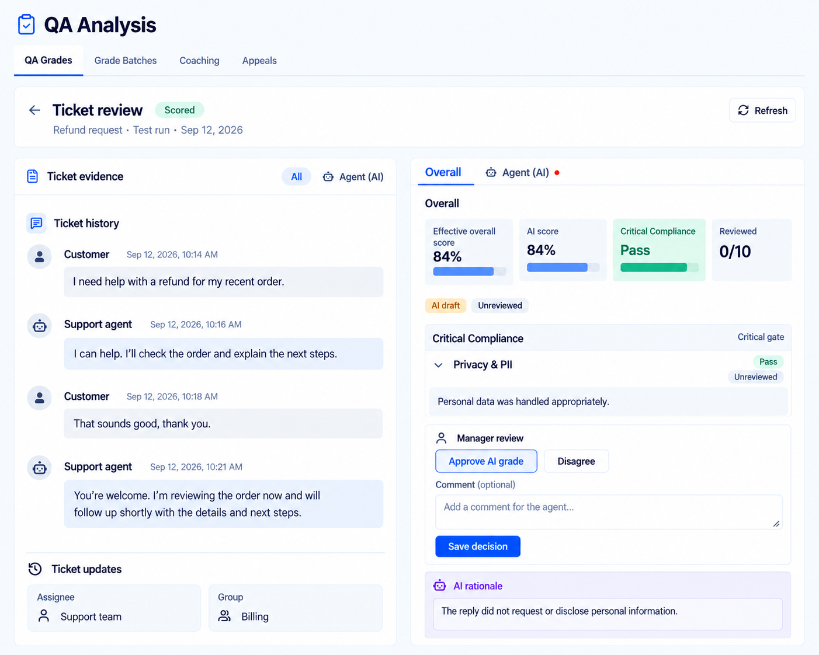The width and height of the screenshot is (819, 655).
Task: Click the comment box resize handle
Action: tap(776, 524)
